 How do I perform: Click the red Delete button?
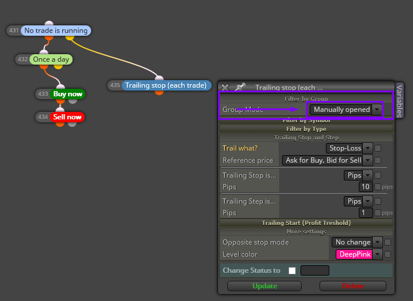point(353,286)
